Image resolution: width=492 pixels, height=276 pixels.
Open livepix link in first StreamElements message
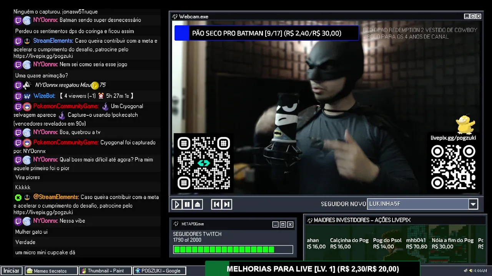click(x=43, y=56)
